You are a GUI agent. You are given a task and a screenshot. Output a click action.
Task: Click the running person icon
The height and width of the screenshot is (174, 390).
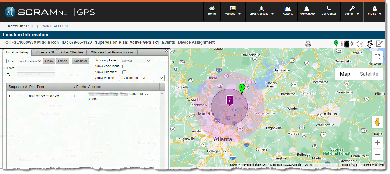tap(369, 44)
